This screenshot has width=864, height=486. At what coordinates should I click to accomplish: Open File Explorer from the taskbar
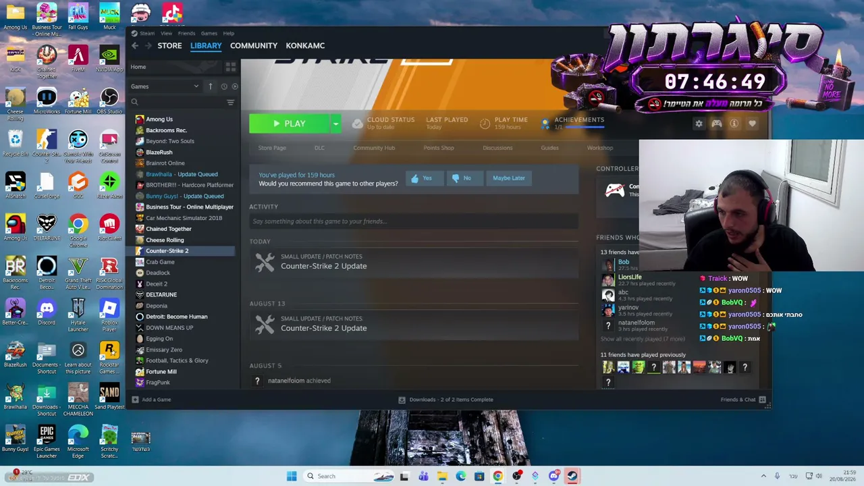[x=442, y=476]
